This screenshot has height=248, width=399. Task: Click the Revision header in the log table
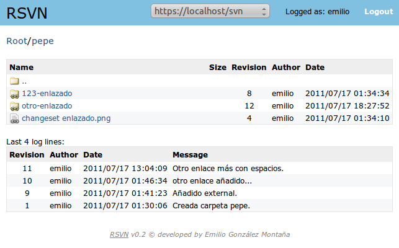click(x=27, y=155)
